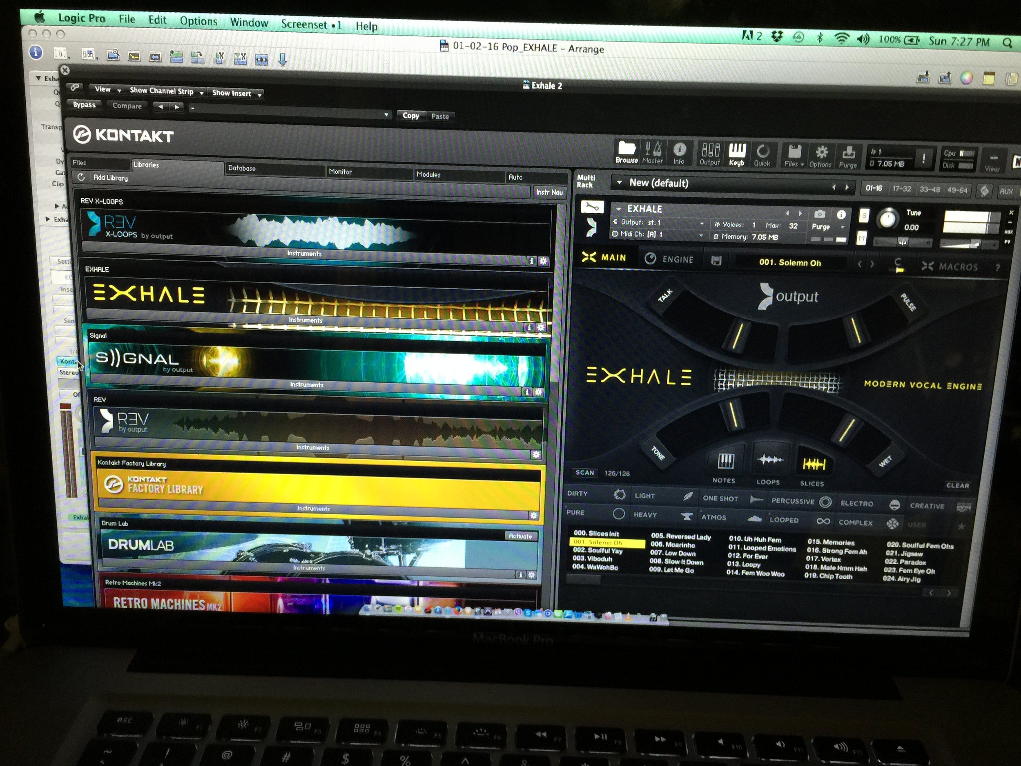
Task: Open the Purge dropdown in EXHALE header
Action: [829, 227]
